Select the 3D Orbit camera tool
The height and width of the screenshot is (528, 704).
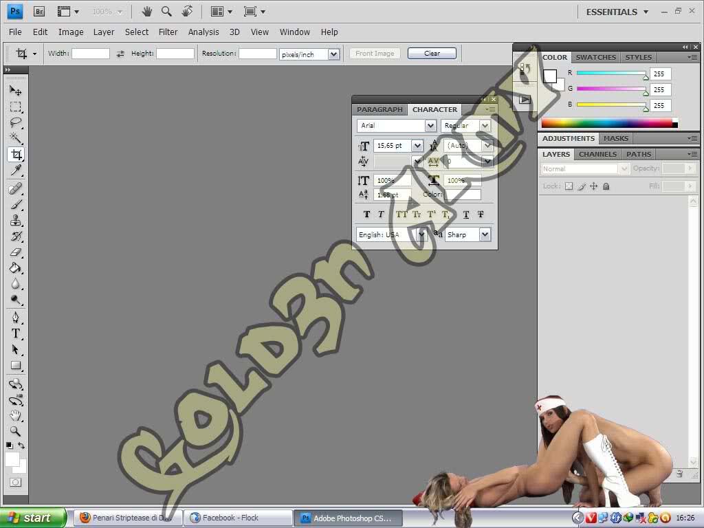pyautogui.click(x=16, y=400)
